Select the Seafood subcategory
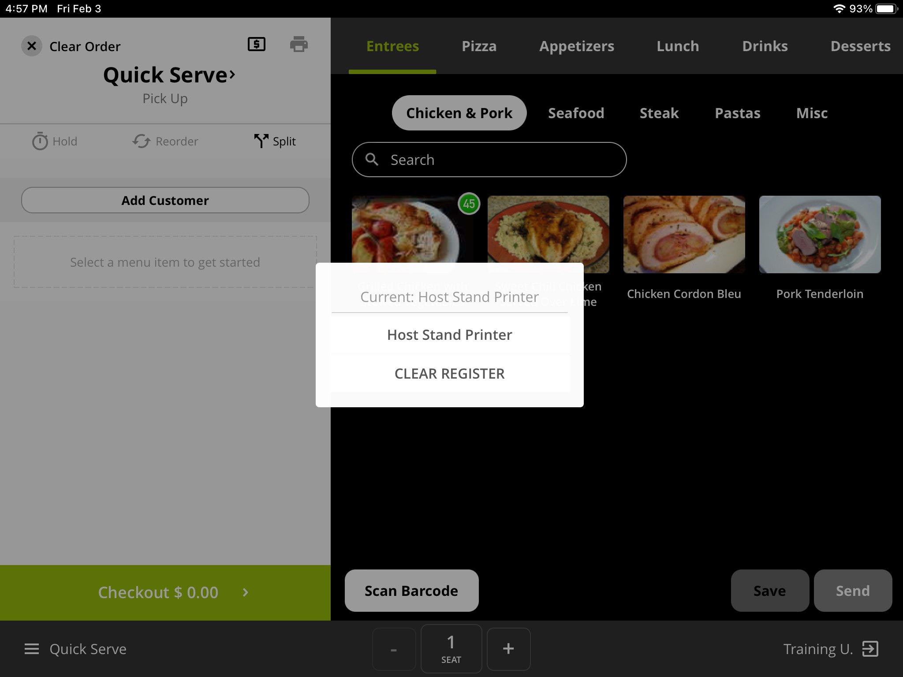903x677 pixels. [576, 113]
